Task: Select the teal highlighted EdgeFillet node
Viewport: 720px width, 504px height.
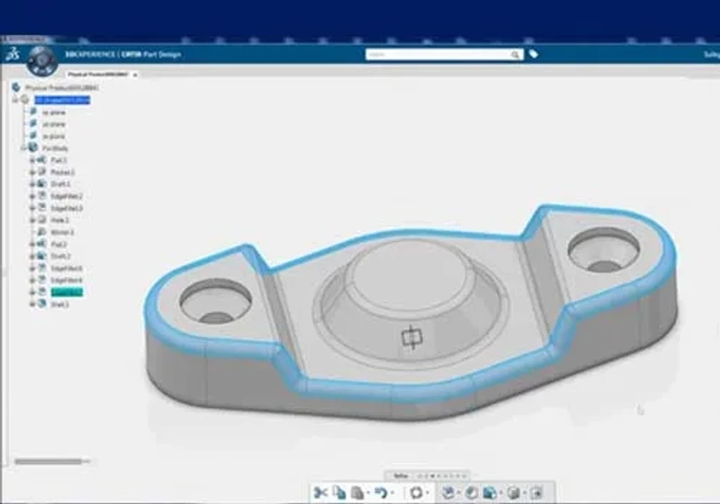Action: [67, 292]
